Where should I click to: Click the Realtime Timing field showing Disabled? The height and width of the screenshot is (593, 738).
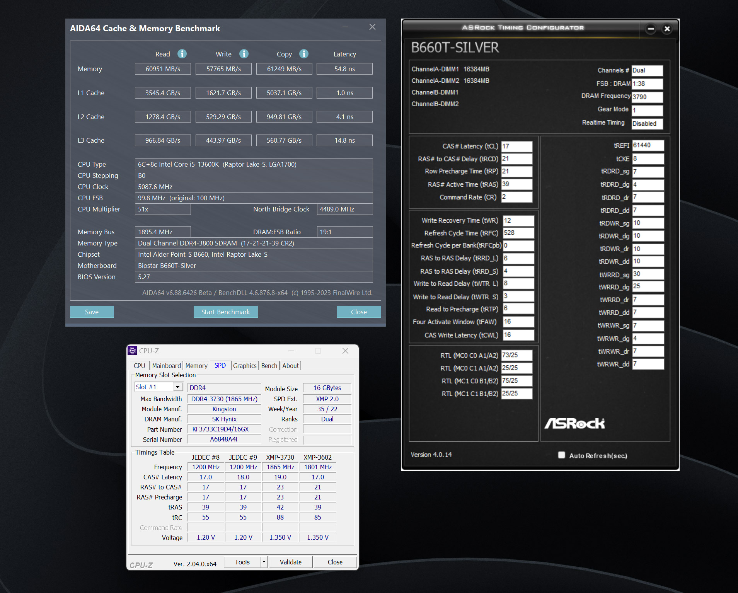pyautogui.click(x=647, y=124)
